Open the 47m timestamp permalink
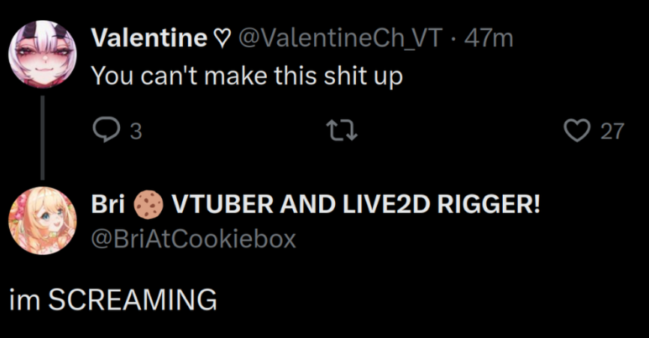This screenshot has height=338, width=649. click(489, 38)
